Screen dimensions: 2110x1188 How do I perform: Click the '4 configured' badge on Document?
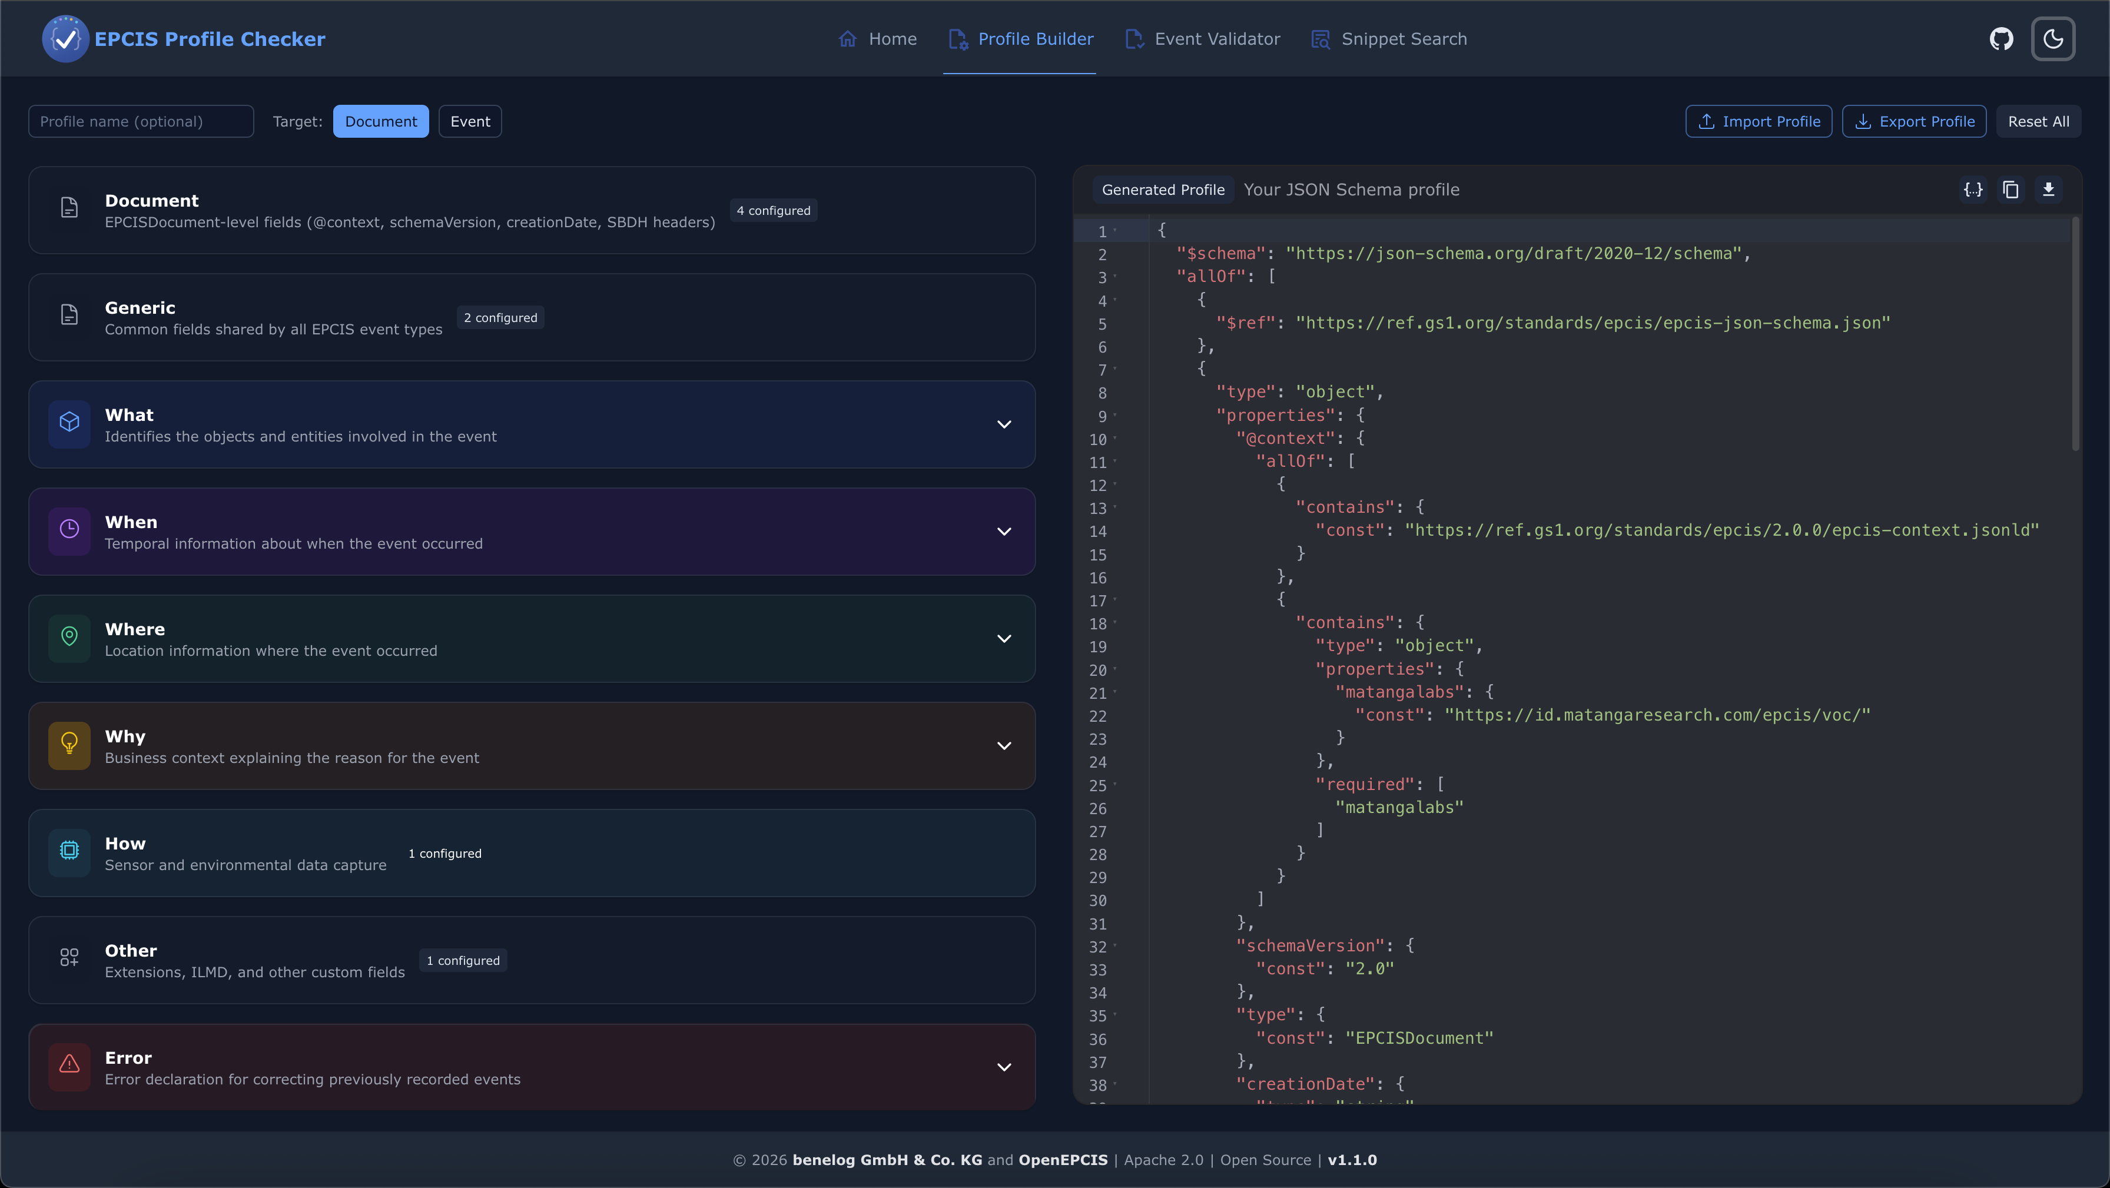point(774,211)
